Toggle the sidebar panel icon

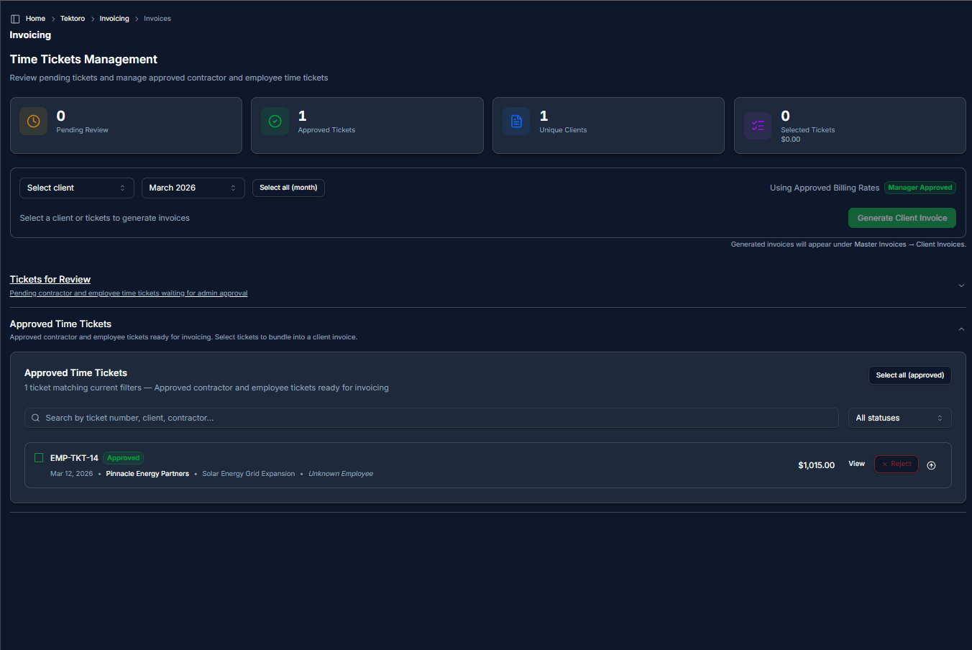pyautogui.click(x=15, y=19)
